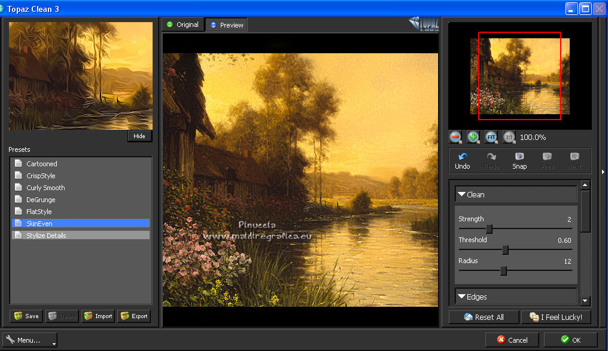Save the current preset
The image size is (608, 351).
[x=26, y=316]
